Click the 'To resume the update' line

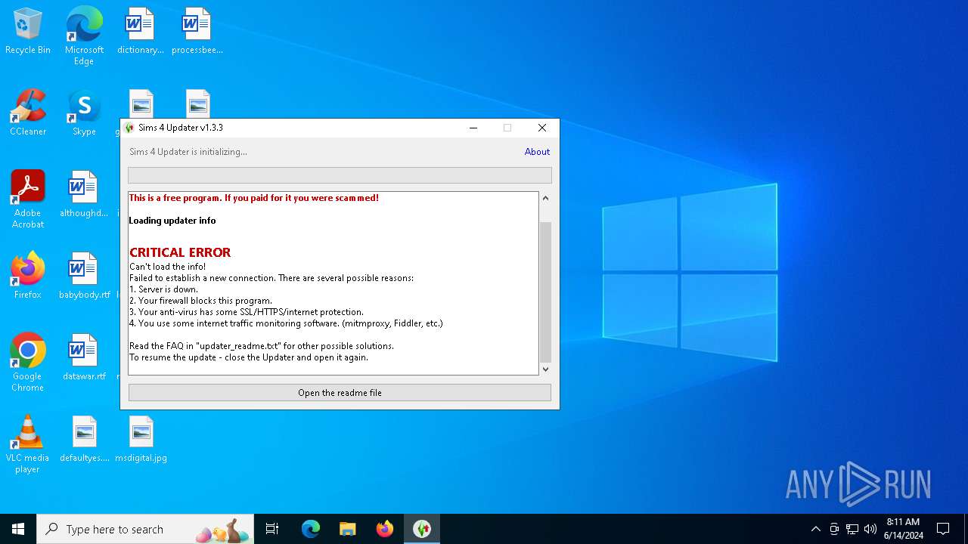[x=249, y=357]
